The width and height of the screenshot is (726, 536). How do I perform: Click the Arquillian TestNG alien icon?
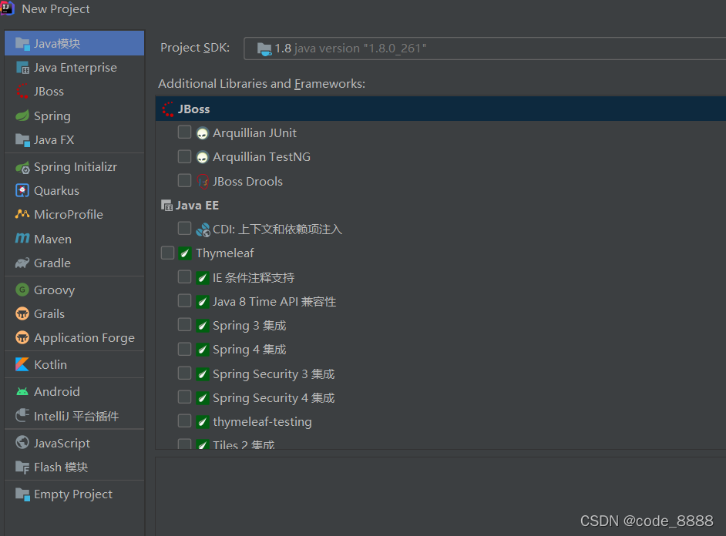point(203,157)
